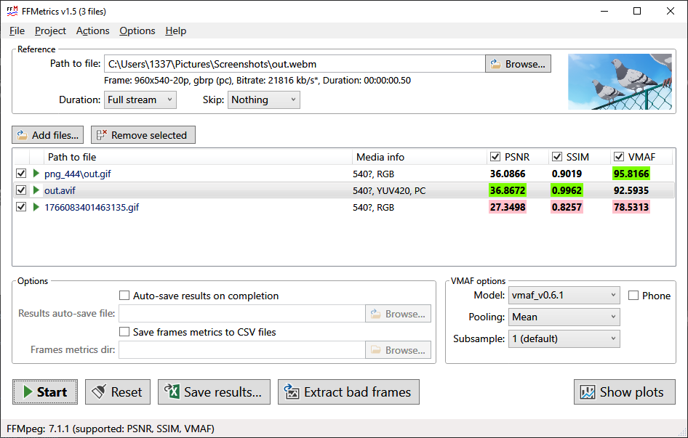Close the FFMetrics window
688x438 pixels.
[671, 11]
